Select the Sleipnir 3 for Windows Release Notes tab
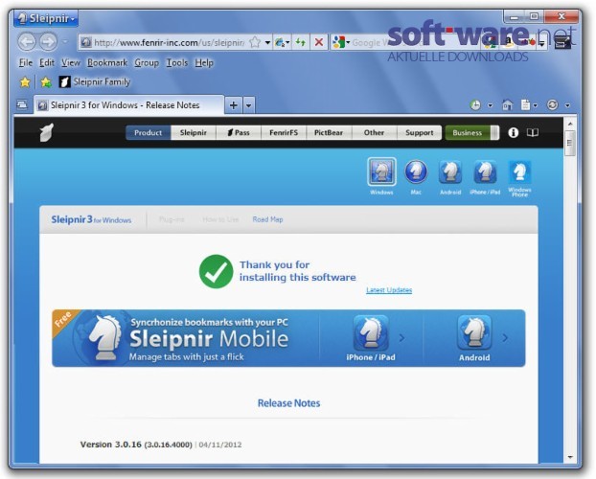This screenshot has width=596, height=479. coord(128,105)
